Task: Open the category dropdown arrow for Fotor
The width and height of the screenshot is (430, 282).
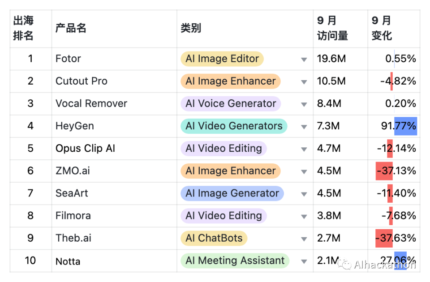Action: [304, 59]
